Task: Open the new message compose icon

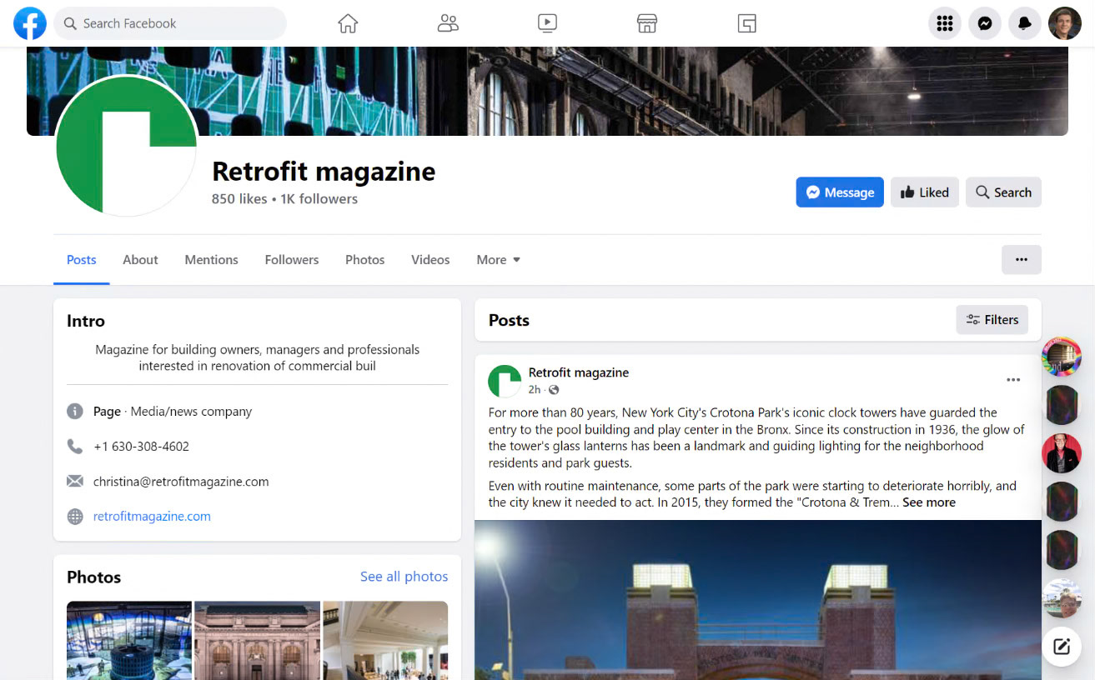Action: (x=1062, y=647)
